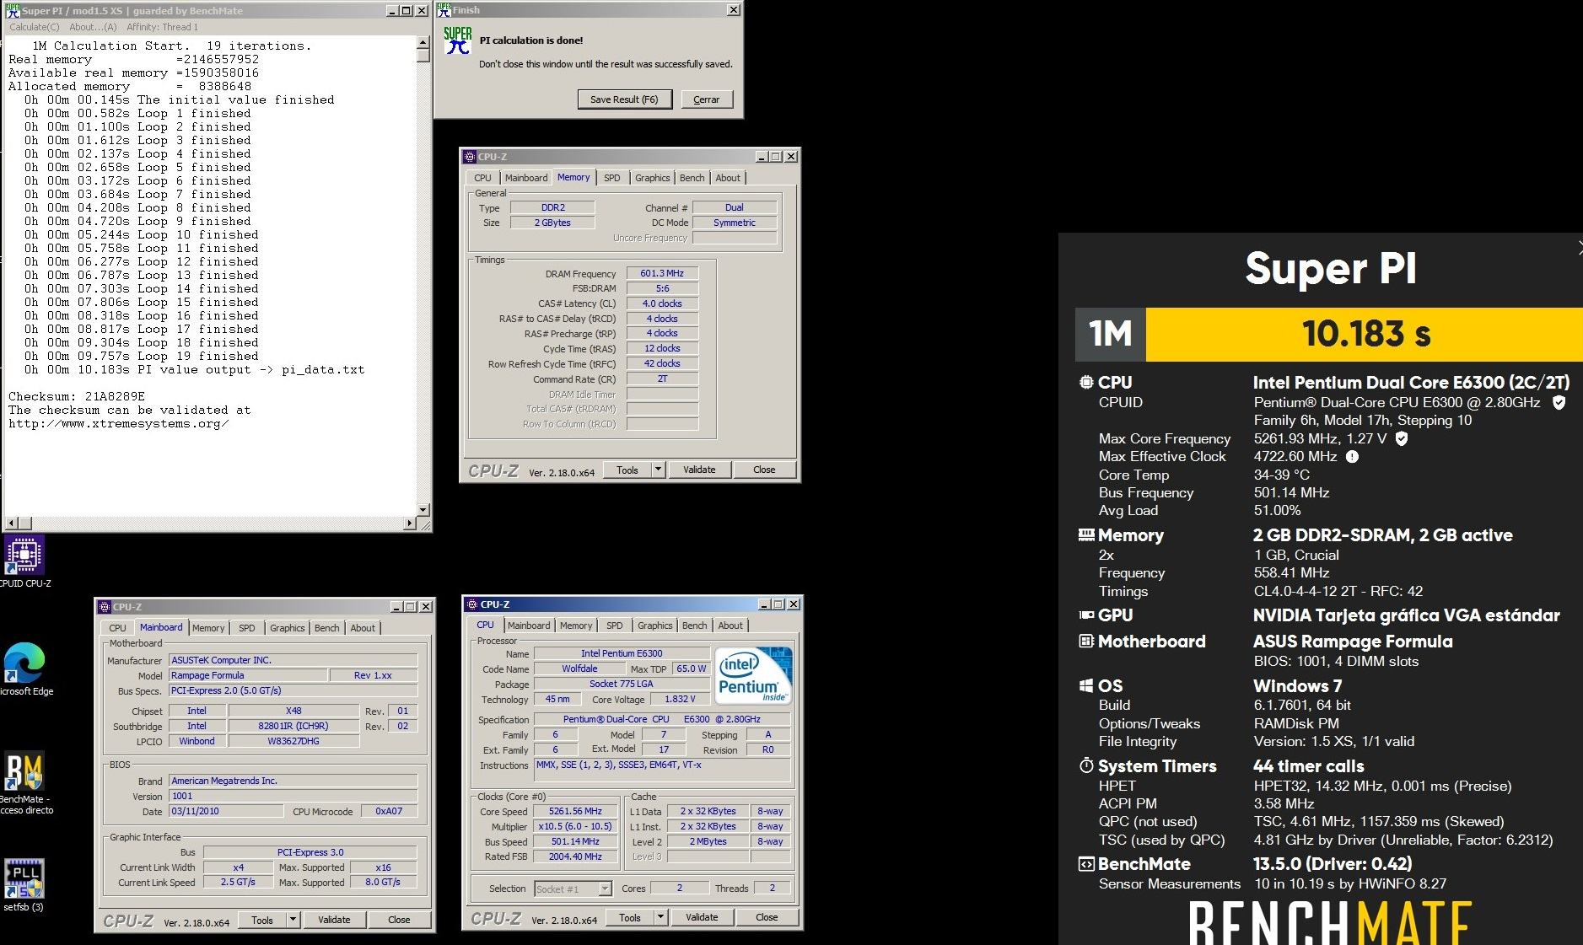Click the Save Result (F6) button
This screenshot has height=945, width=1583.
[624, 99]
